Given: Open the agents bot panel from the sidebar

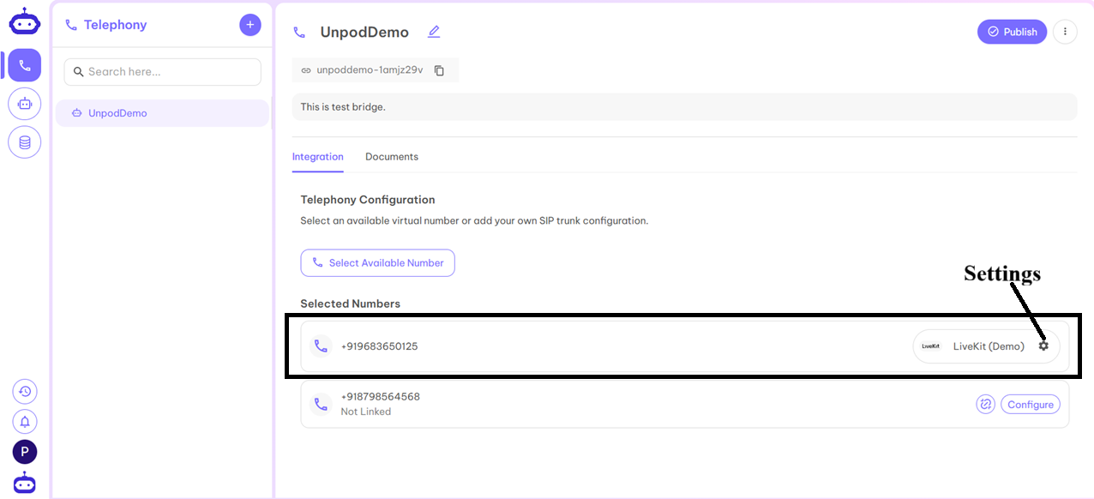Looking at the screenshot, I should [x=24, y=103].
